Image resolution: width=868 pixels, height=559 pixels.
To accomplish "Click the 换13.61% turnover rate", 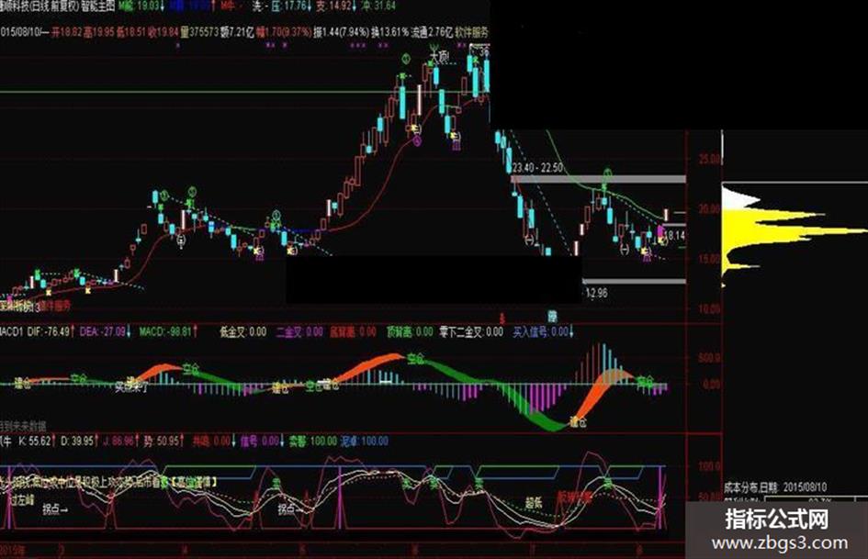I will tap(389, 32).
